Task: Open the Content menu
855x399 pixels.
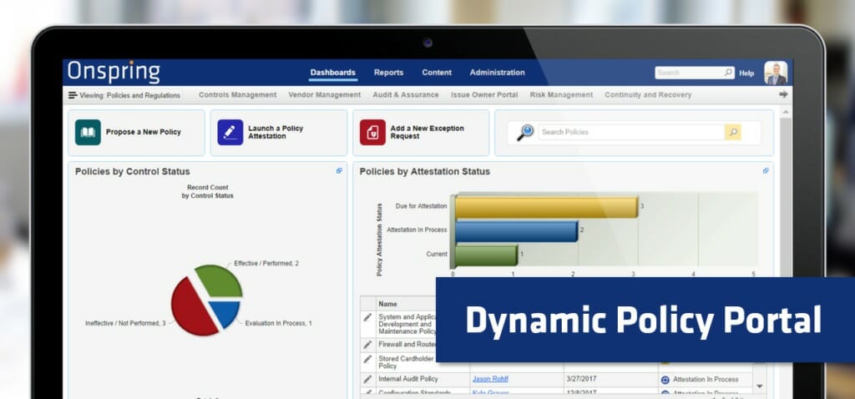Action: coord(437,73)
